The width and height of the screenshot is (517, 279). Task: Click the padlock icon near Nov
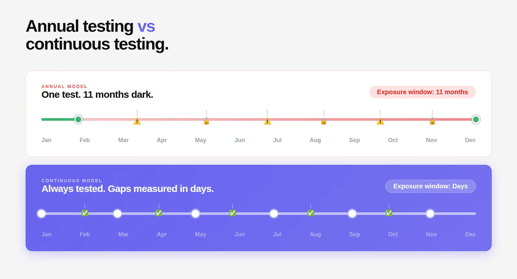tap(432, 121)
